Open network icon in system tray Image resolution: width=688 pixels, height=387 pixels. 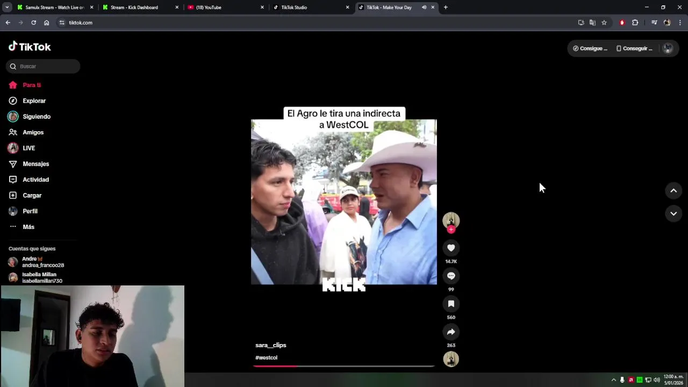(648, 380)
